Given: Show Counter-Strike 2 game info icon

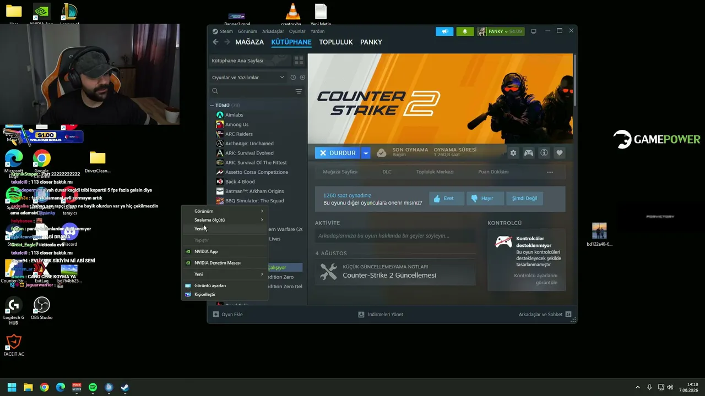Looking at the screenshot, I should click(544, 153).
